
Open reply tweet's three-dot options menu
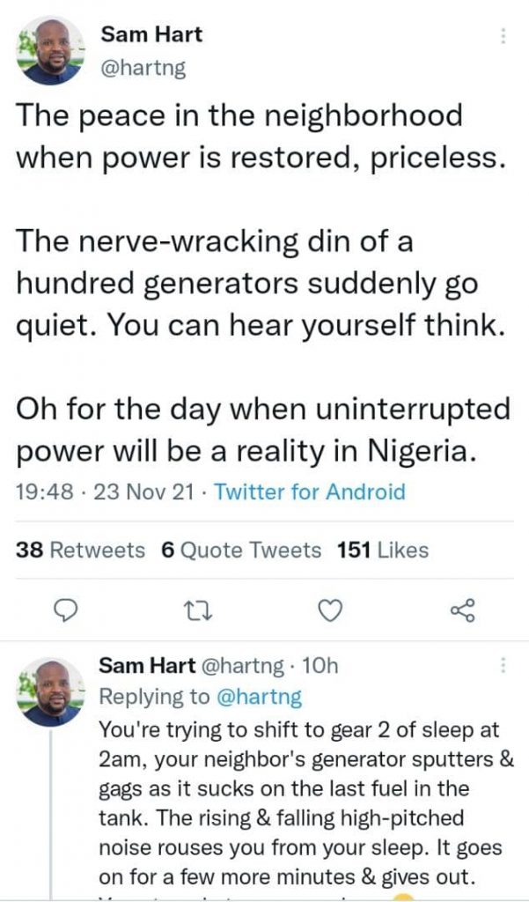click(503, 665)
